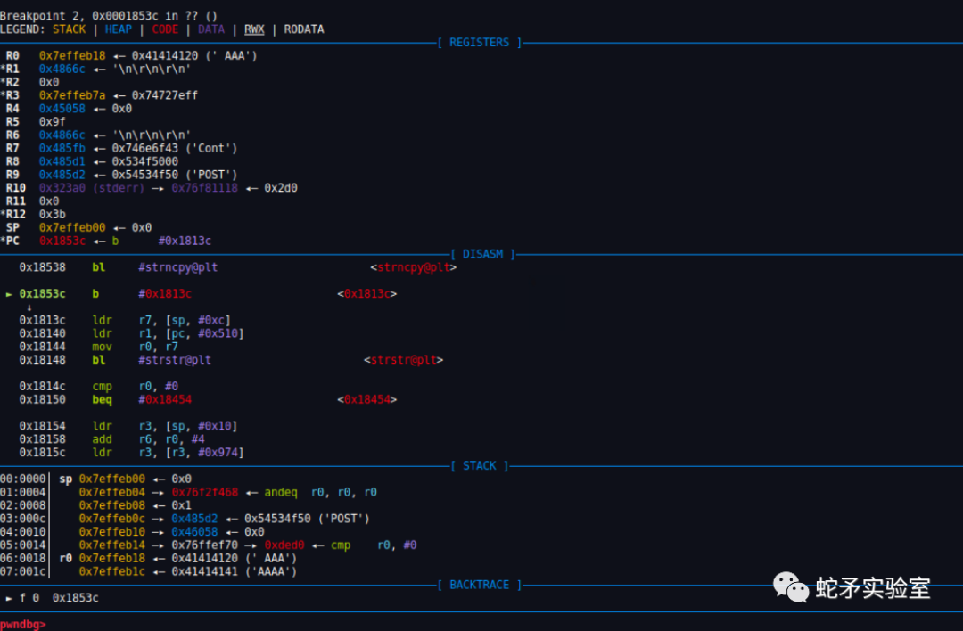
Task: Click the stderr reference on register R10
Action: click(114, 187)
